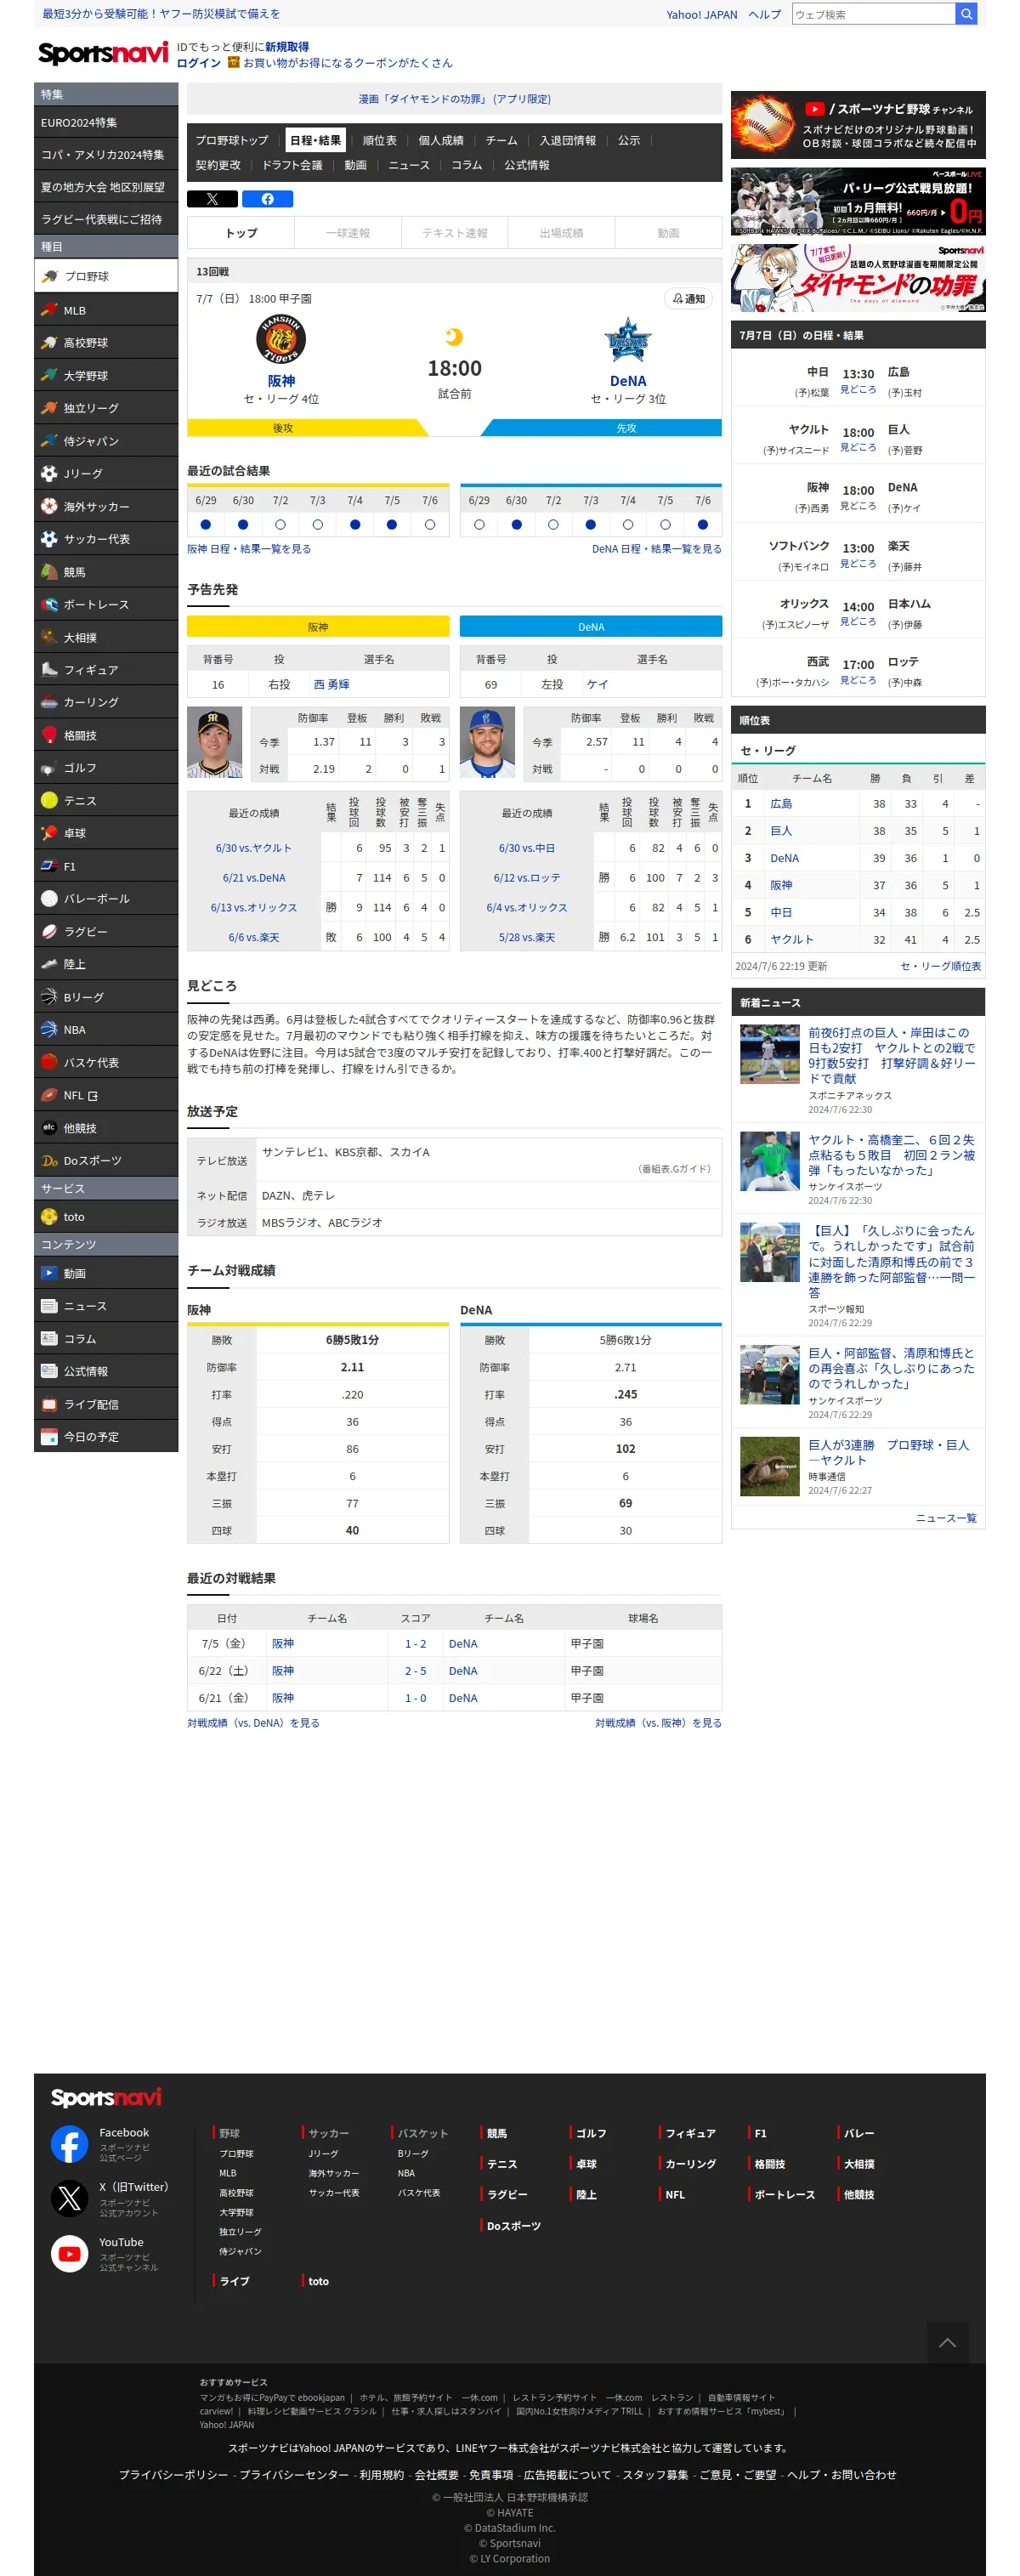Screen dimensions: 1020x2576
Task: Click the search magnifier button
Action: pyautogui.click(x=965, y=14)
